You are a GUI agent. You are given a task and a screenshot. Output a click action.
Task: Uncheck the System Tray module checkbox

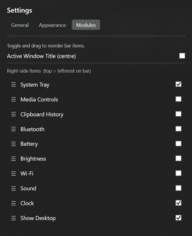coord(178,84)
